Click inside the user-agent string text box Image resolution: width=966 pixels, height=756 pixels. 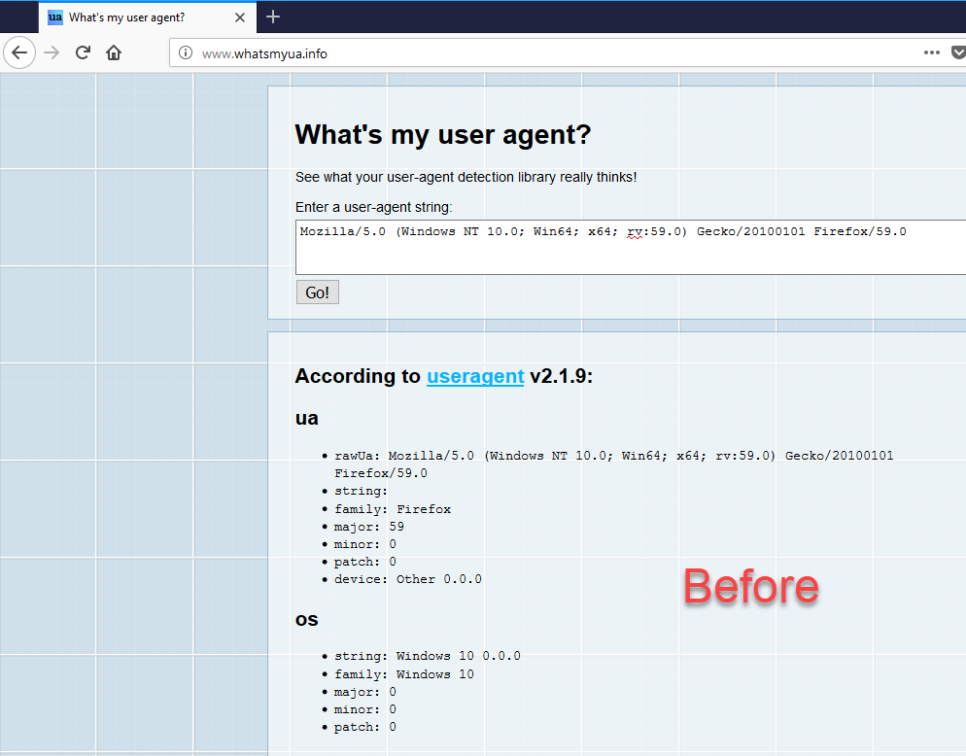coord(631,247)
